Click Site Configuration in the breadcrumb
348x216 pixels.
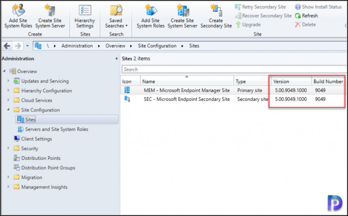coord(157,46)
